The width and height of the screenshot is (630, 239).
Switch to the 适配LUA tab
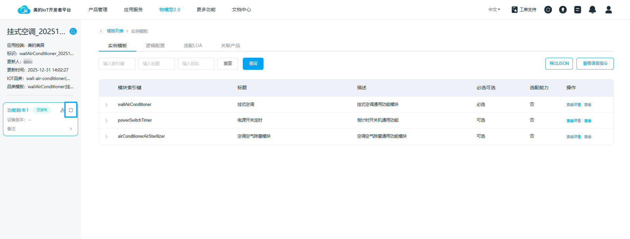point(193,46)
